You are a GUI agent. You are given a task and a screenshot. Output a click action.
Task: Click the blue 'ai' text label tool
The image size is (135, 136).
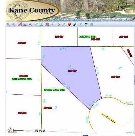pyautogui.click(x=75, y=24)
